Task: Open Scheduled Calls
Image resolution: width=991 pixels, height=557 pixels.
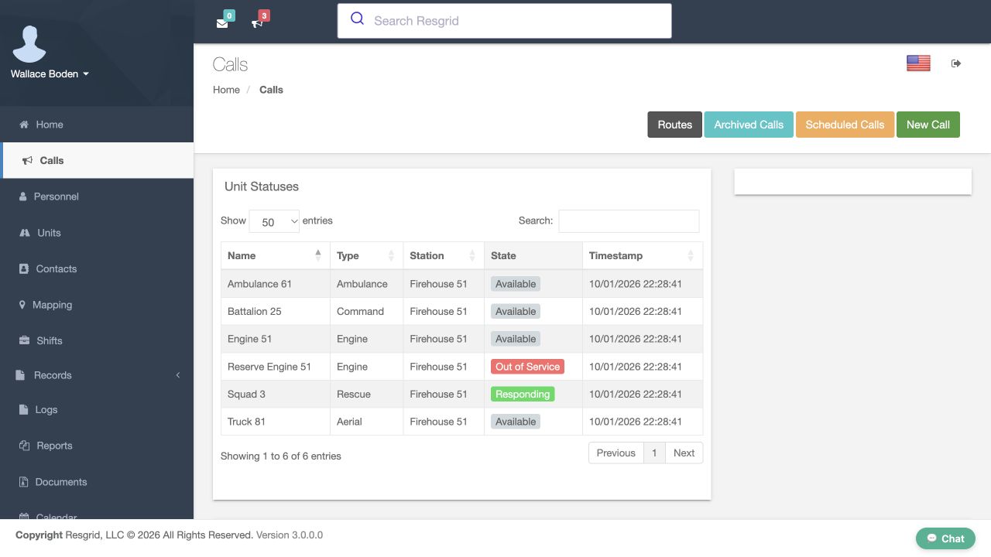Action: pyautogui.click(x=845, y=125)
